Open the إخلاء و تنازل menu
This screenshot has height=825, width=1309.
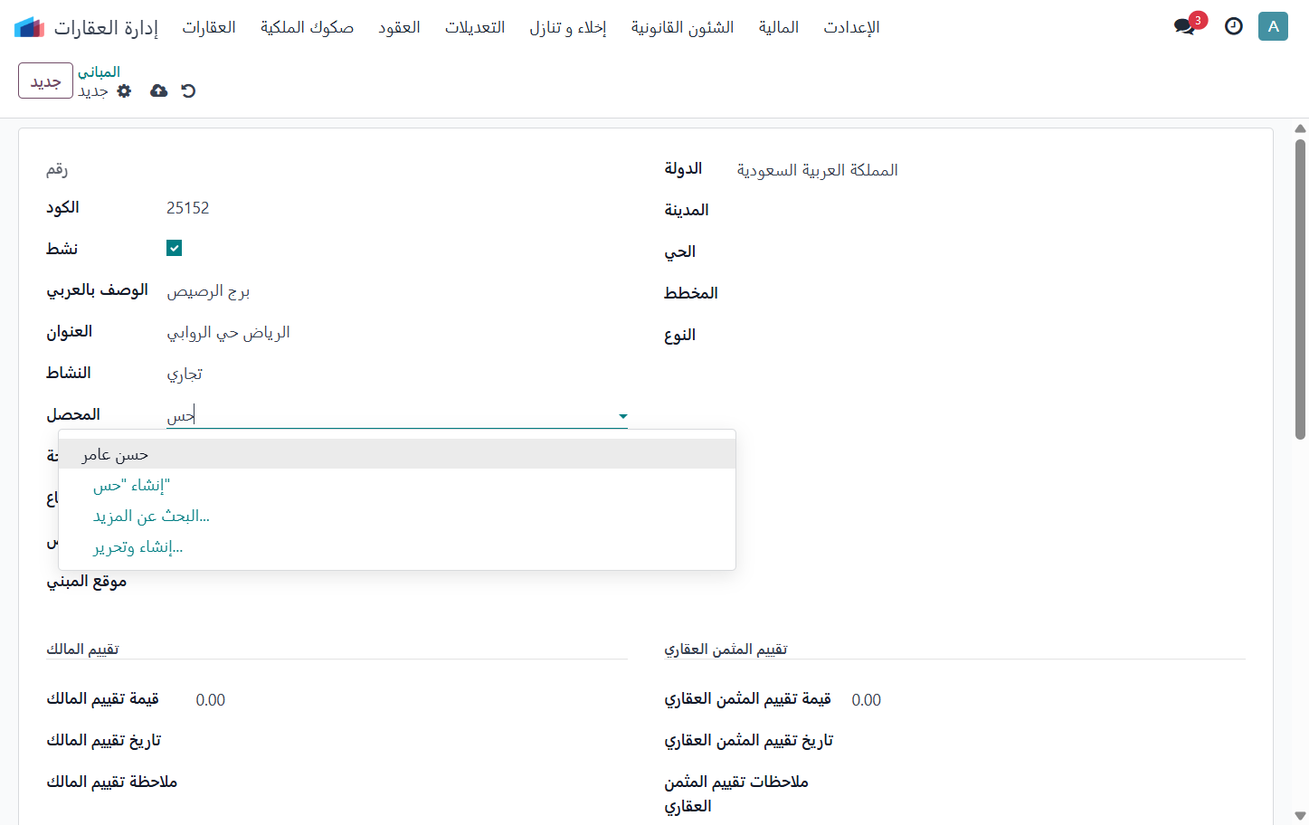[x=568, y=27]
